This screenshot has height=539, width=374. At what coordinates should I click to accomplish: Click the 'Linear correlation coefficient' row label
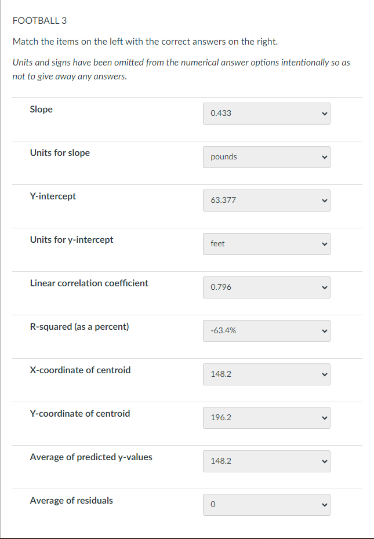coord(89,283)
